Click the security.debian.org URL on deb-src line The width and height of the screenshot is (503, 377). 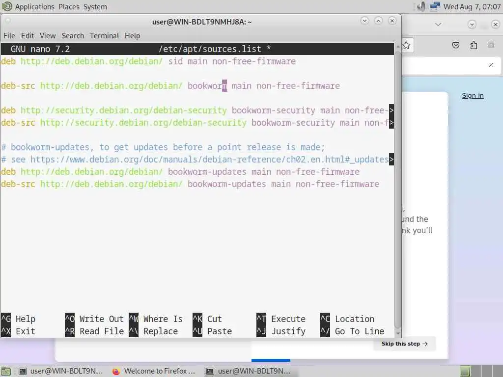pos(143,123)
